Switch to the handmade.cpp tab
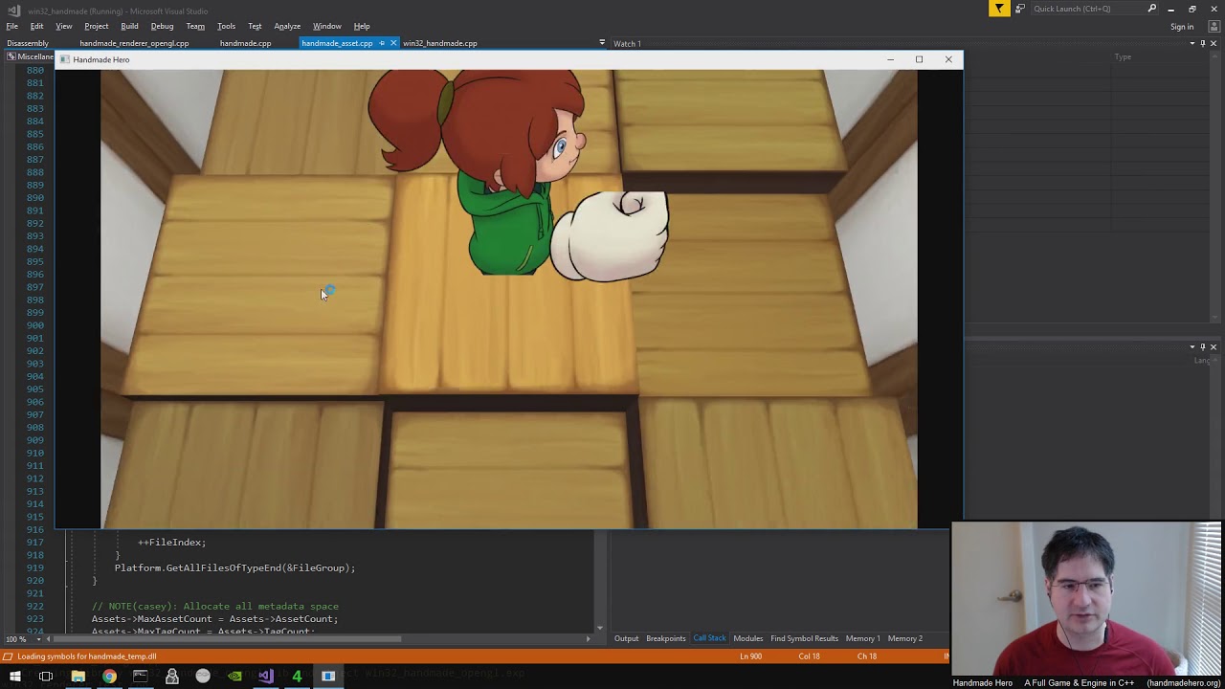 pos(245,43)
